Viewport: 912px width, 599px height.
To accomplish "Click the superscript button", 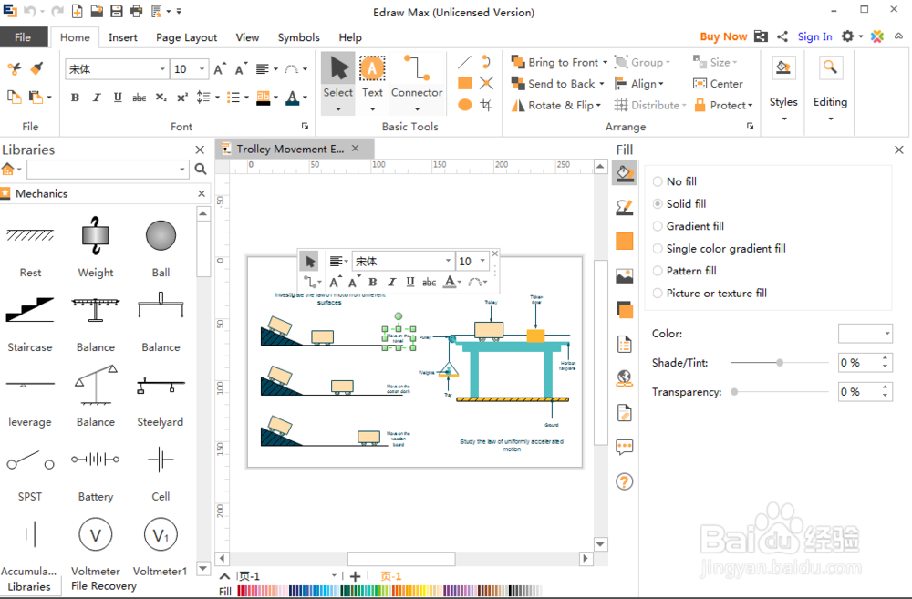I will coord(182,98).
